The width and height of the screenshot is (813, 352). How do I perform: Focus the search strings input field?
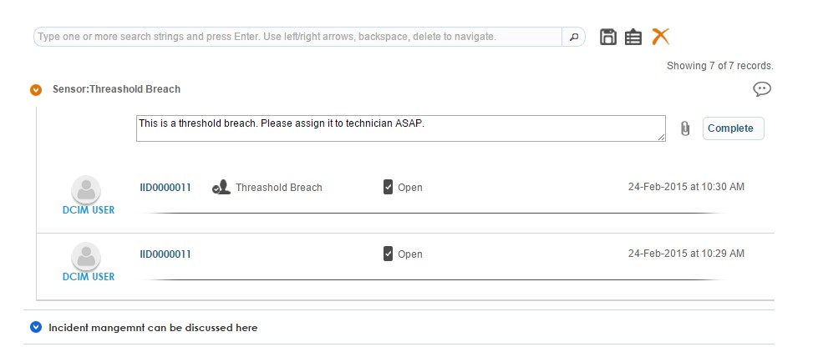(297, 37)
